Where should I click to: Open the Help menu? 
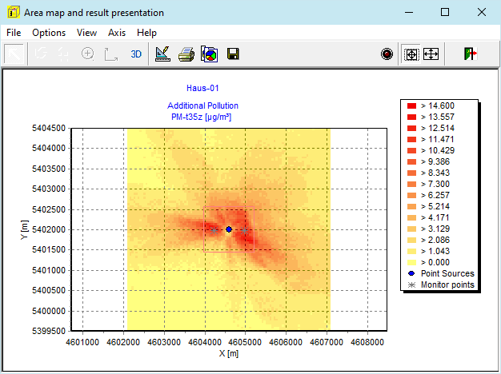146,33
